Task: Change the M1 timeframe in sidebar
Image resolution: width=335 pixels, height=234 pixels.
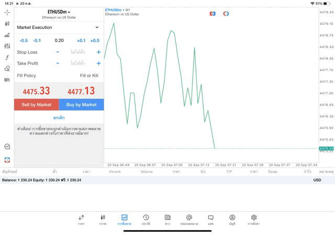Action: [x=7, y=80]
